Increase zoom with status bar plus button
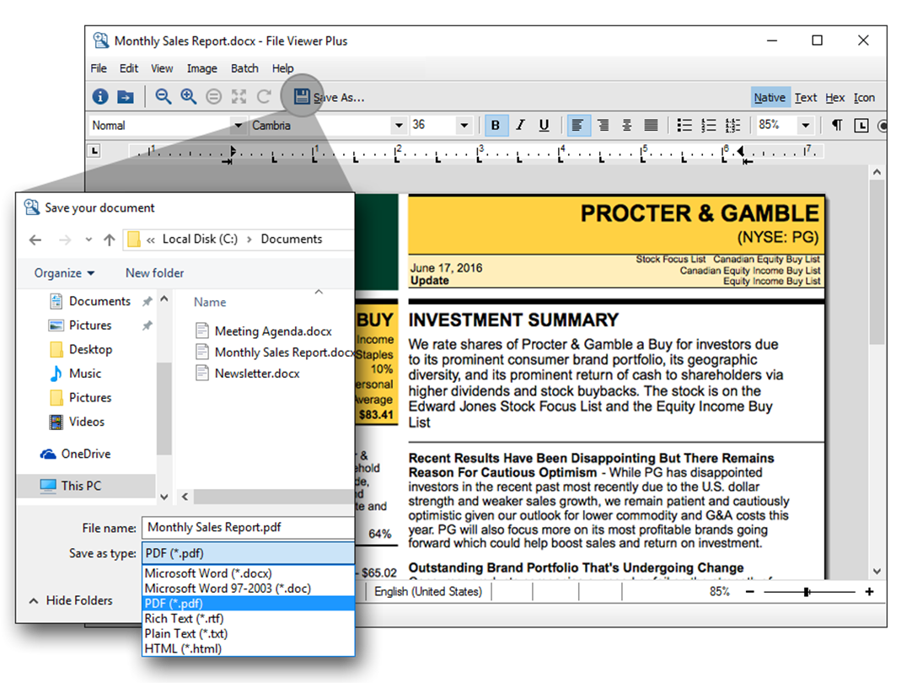This screenshot has width=912, height=683. tap(870, 592)
